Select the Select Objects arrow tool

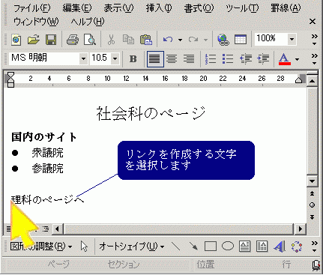pos(85,247)
